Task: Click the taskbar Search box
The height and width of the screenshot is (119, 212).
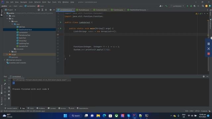Action: point(76,116)
